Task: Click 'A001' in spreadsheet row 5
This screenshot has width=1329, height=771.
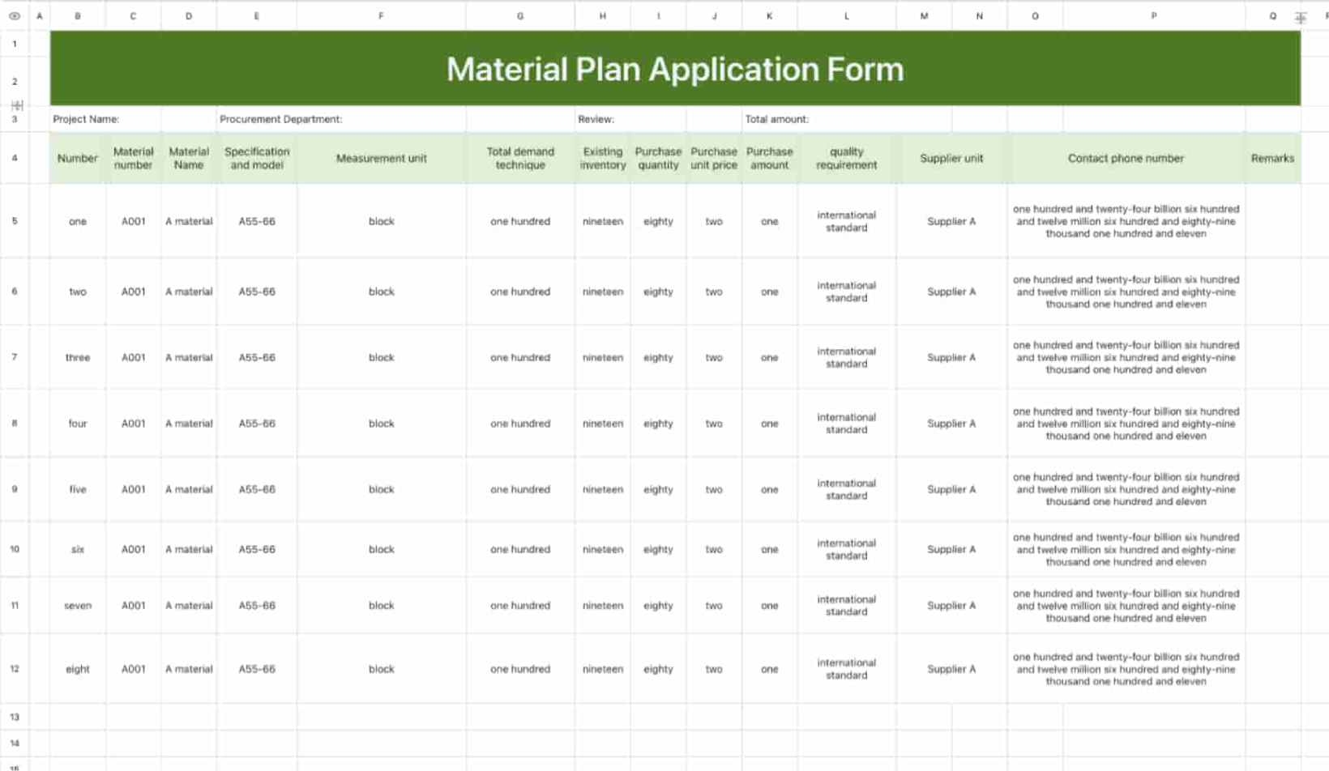Action: click(133, 221)
